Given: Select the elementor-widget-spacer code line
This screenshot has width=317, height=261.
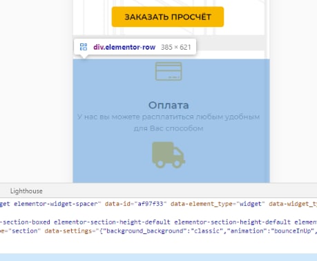Looking at the screenshot, I should click(158, 204).
